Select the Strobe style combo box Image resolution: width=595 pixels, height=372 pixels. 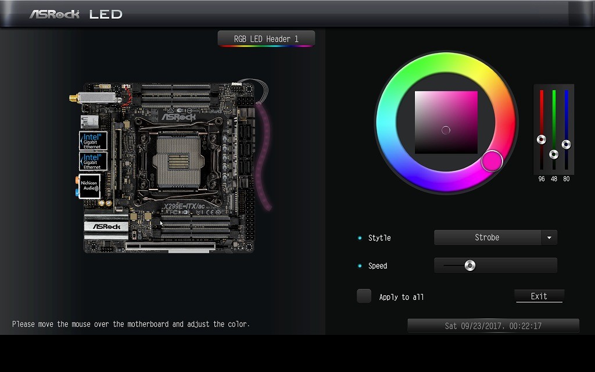point(496,238)
